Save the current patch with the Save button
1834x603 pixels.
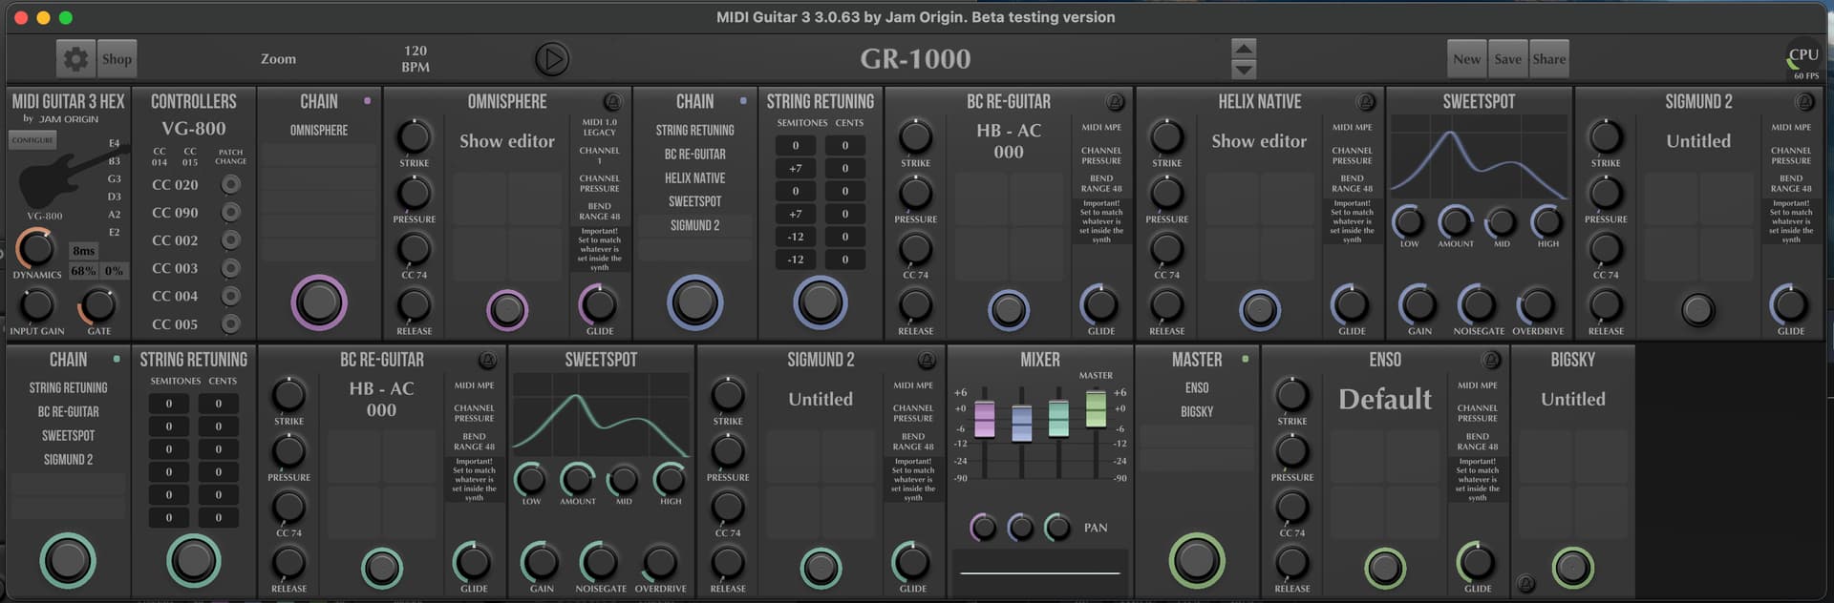1507,59
